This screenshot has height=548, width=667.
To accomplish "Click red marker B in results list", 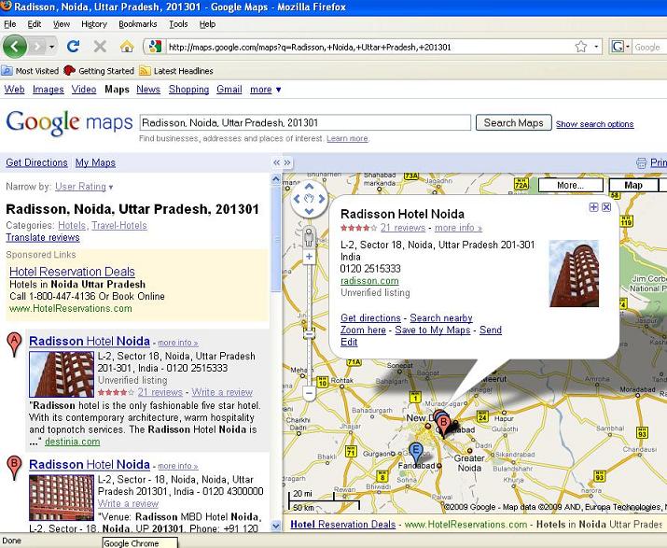I will pyautogui.click(x=15, y=468).
